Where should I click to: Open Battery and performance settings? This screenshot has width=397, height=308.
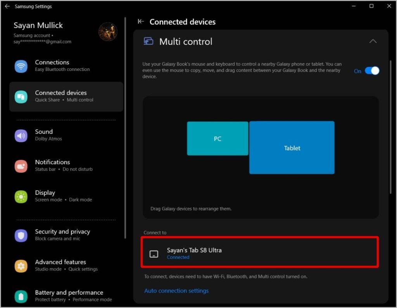point(66,296)
